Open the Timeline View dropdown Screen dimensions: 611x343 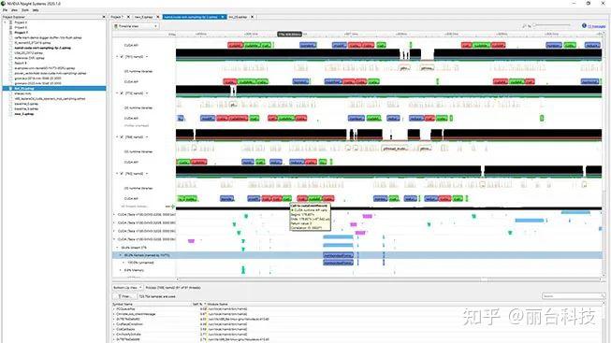click(x=136, y=26)
